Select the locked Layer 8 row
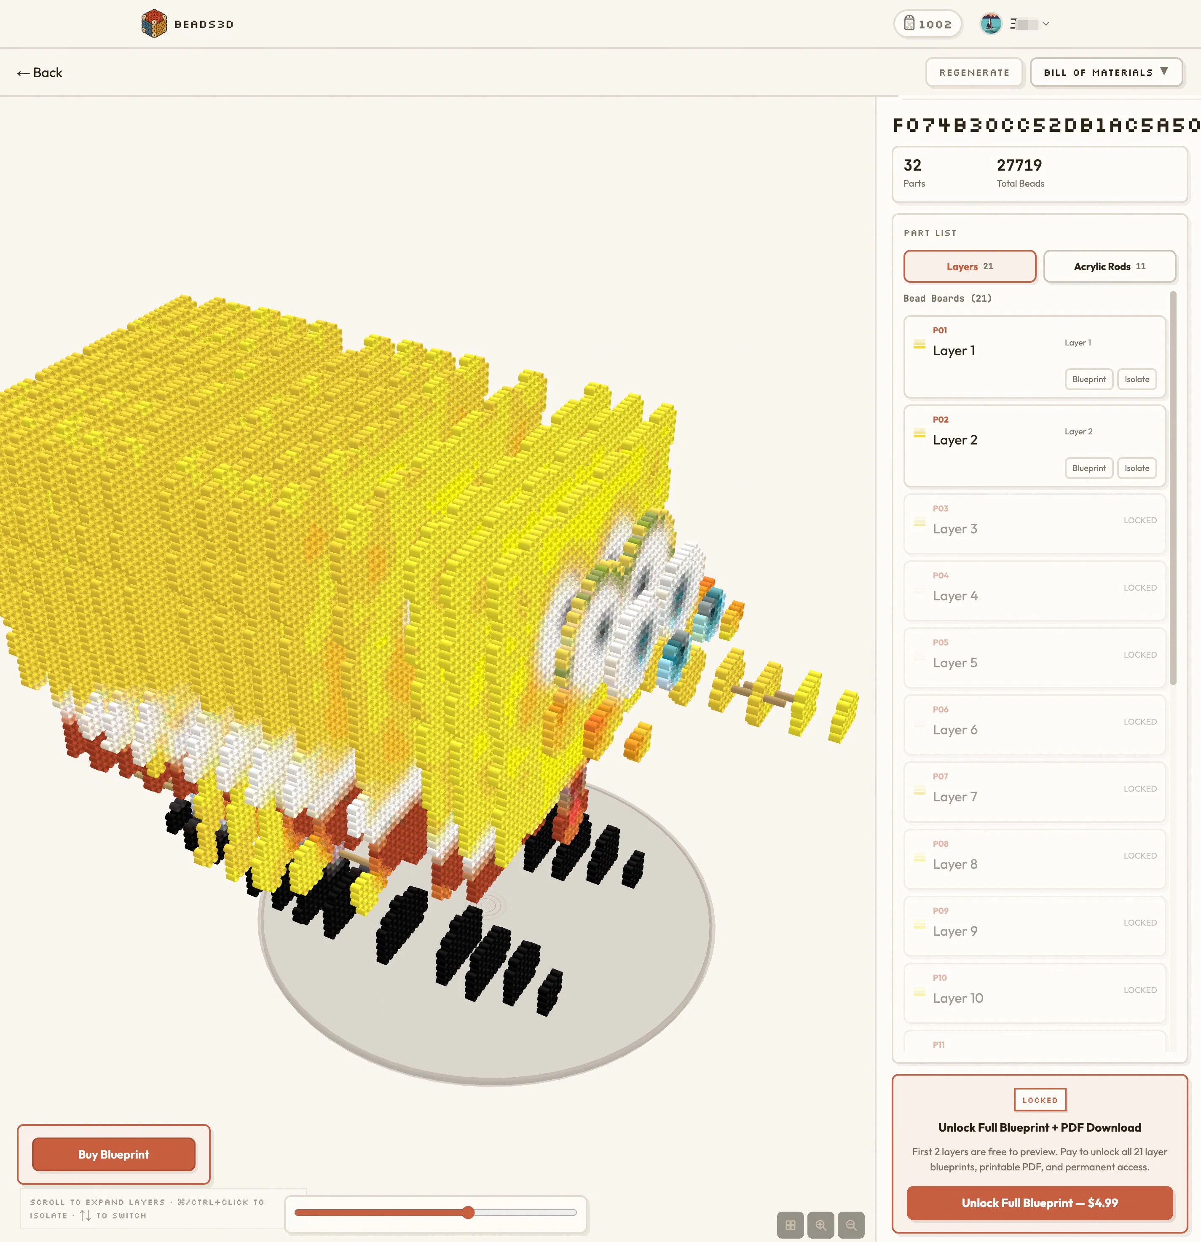 point(1034,859)
